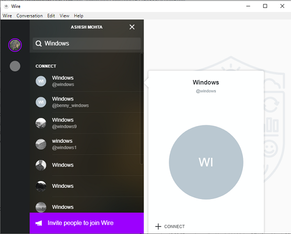Click the ASHISH MOHTA header name
Image resolution: width=291 pixels, height=234 pixels.
click(87, 27)
